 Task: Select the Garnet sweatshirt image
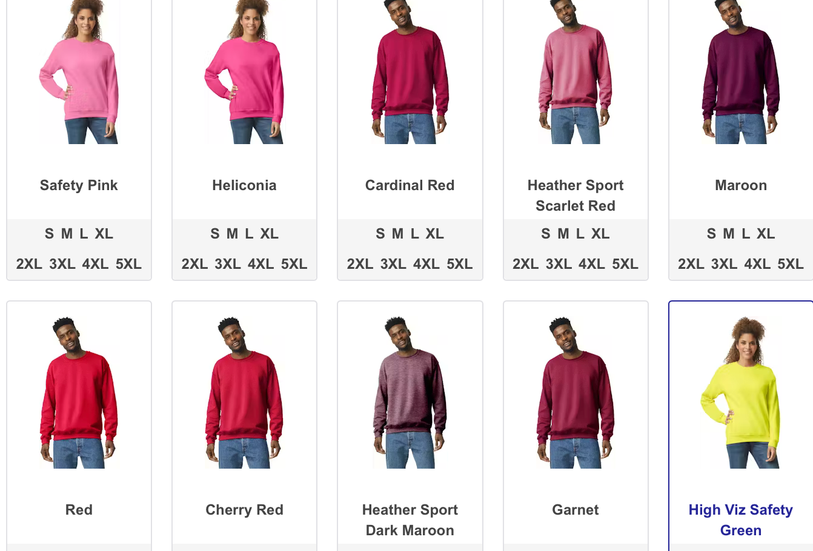pos(576,392)
